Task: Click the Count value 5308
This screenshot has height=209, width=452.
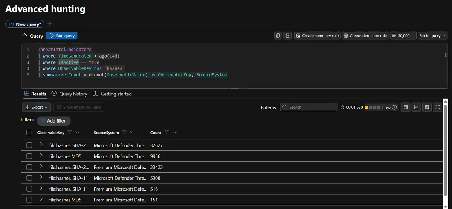Action: [155, 178]
